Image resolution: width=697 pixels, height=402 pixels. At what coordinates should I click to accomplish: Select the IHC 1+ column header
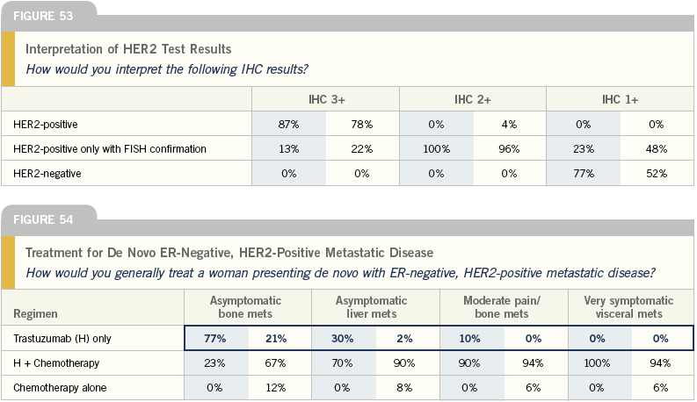click(x=620, y=99)
